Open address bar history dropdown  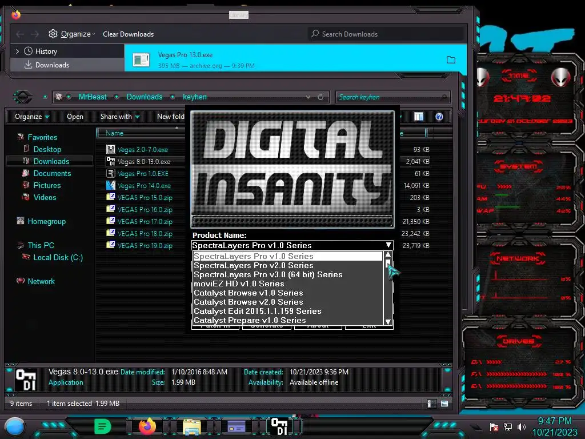point(308,97)
